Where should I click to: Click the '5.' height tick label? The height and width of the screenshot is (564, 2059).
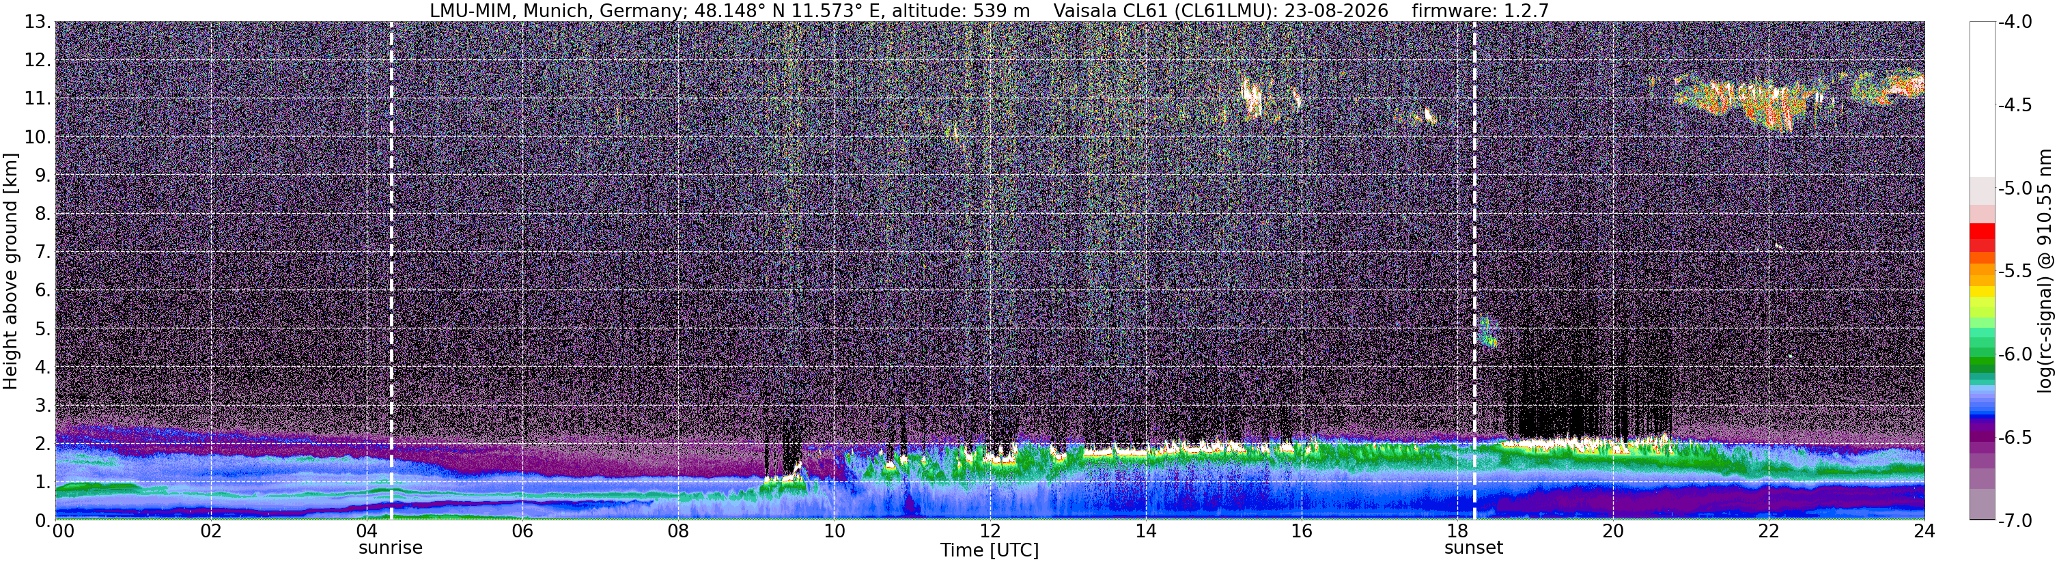click(42, 328)
